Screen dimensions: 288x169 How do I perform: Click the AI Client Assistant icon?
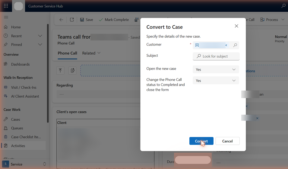(6, 96)
